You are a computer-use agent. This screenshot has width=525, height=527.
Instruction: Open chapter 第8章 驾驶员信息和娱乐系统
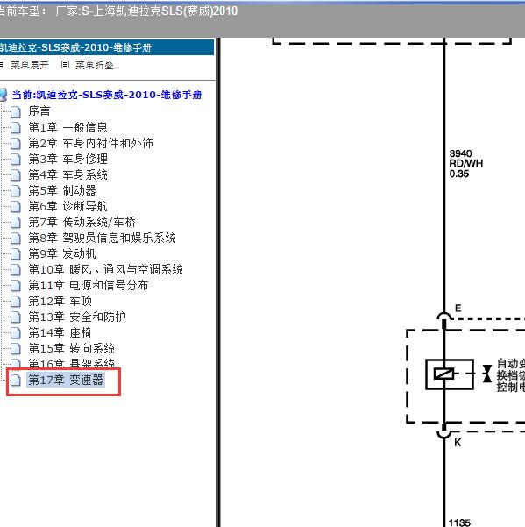click(103, 238)
